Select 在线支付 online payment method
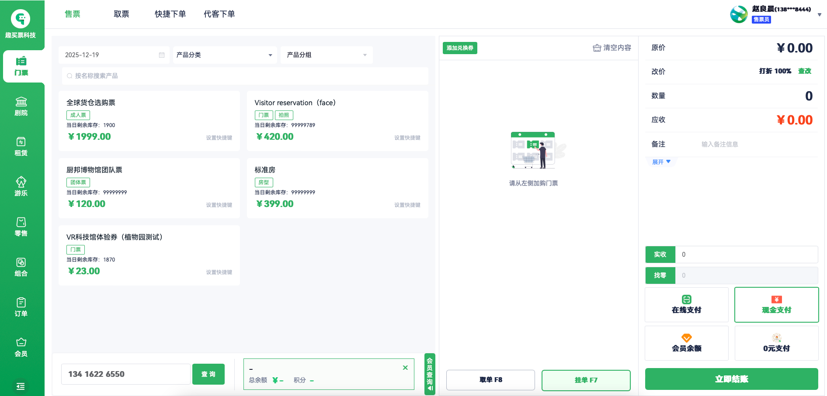Image resolution: width=827 pixels, height=396 pixels. point(686,305)
